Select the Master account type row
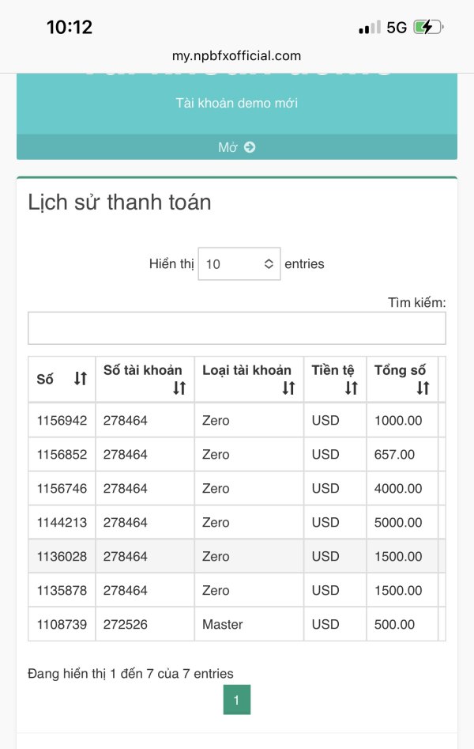The image size is (474, 749). coord(223,625)
